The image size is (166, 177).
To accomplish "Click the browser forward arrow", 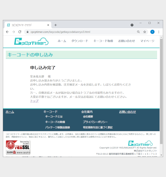I will point(13,32).
